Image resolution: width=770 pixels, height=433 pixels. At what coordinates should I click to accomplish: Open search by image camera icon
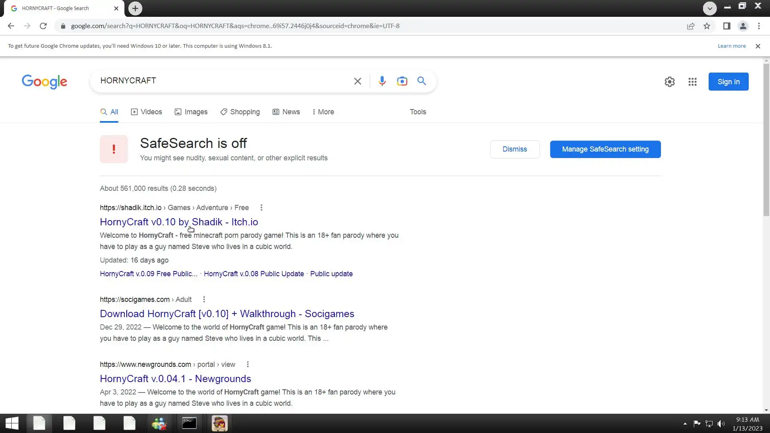click(x=402, y=81)
